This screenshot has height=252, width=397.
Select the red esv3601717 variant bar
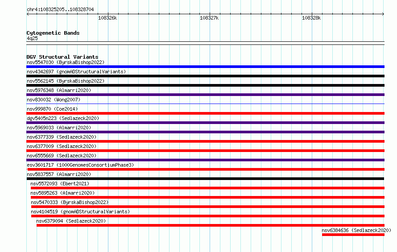206,169
